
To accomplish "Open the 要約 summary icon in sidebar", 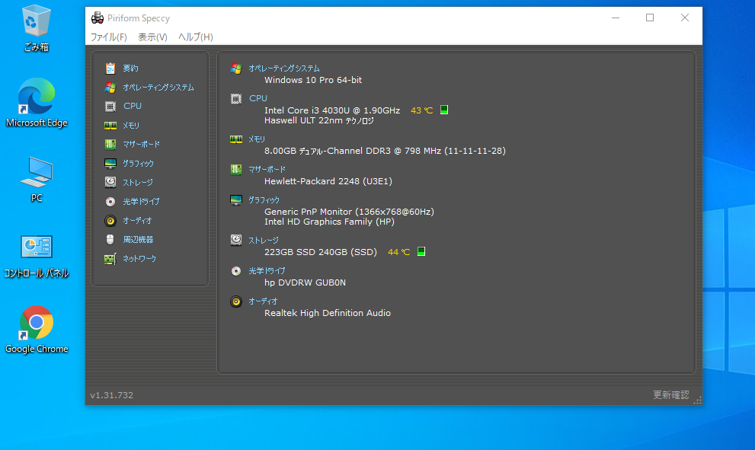I will [x=110, y=69].
